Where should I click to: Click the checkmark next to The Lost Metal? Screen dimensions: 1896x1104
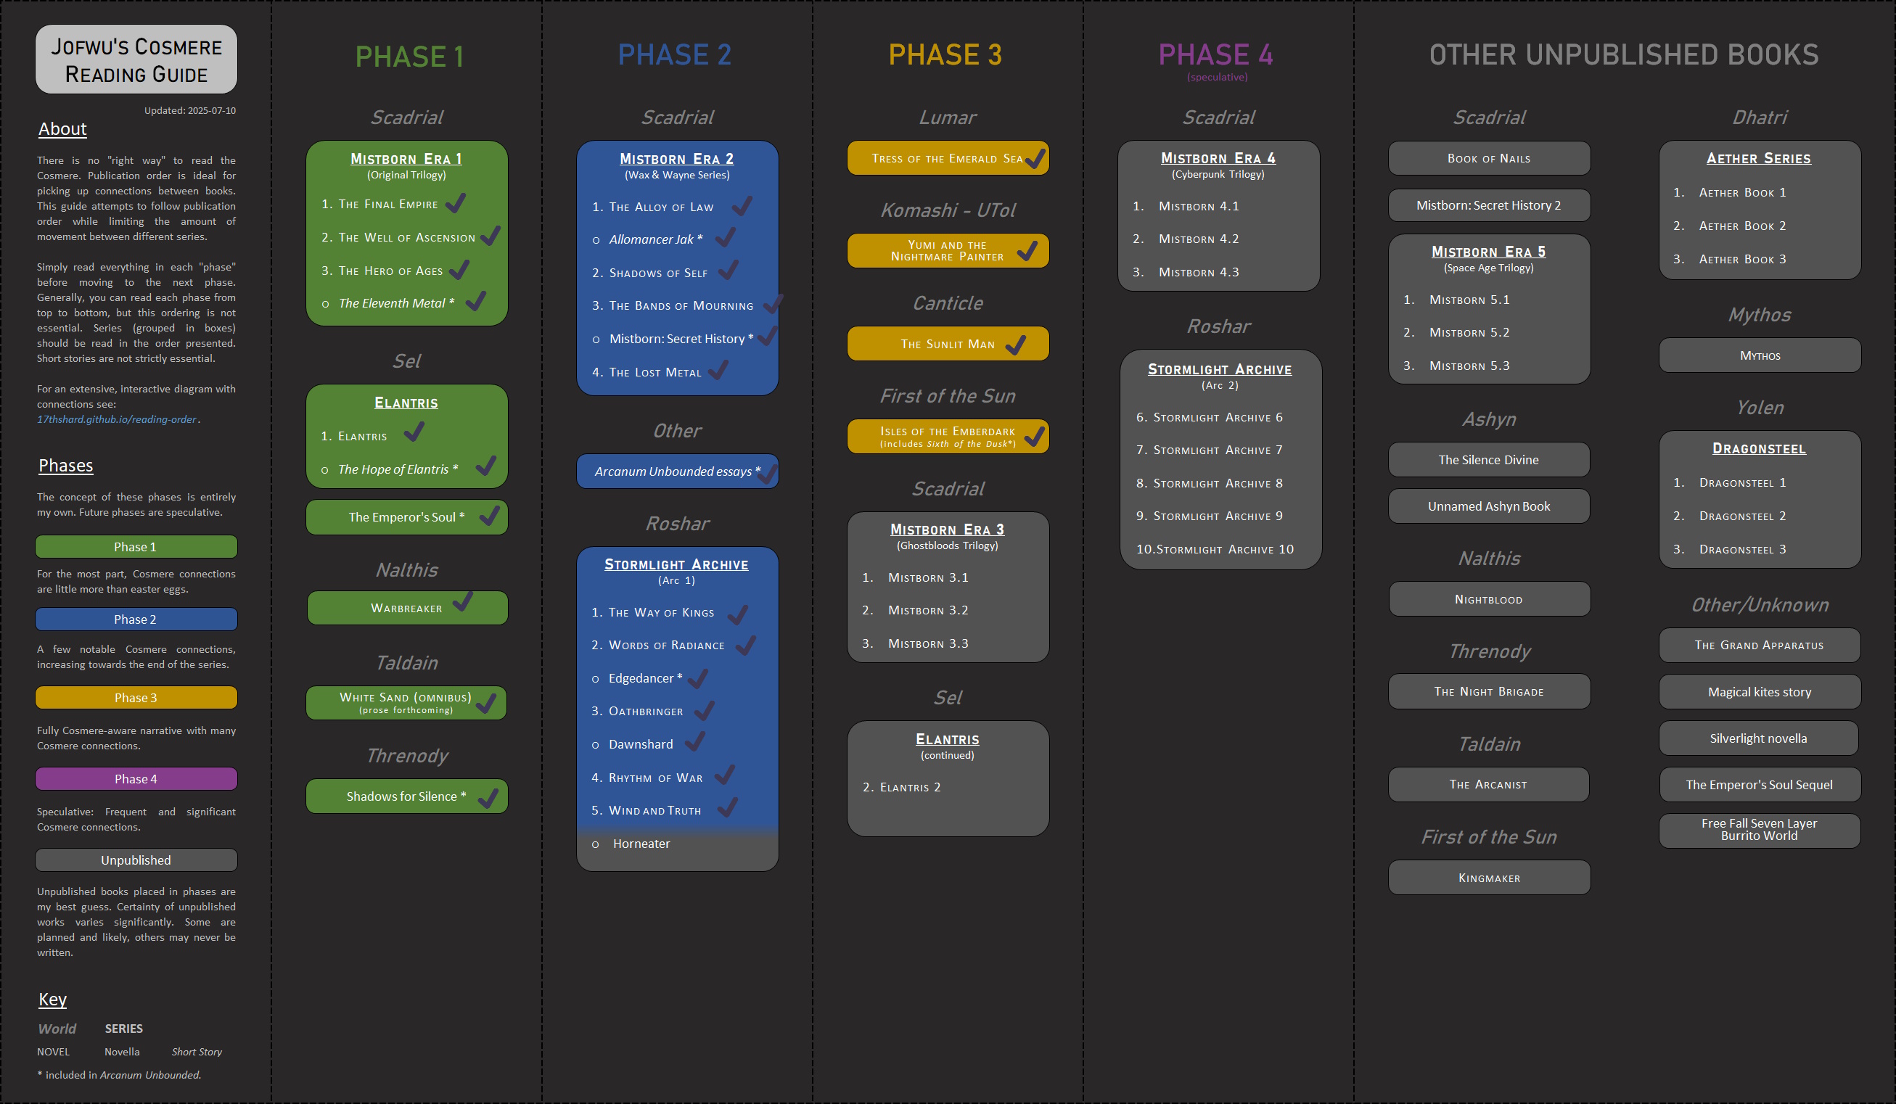coord(718,370)
